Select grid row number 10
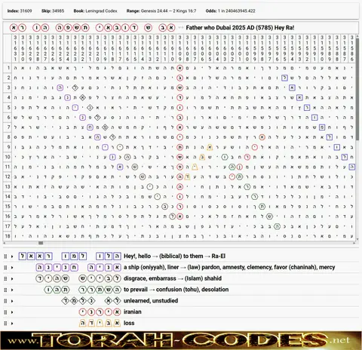The image size is (362, 350). tap(8, 157)
